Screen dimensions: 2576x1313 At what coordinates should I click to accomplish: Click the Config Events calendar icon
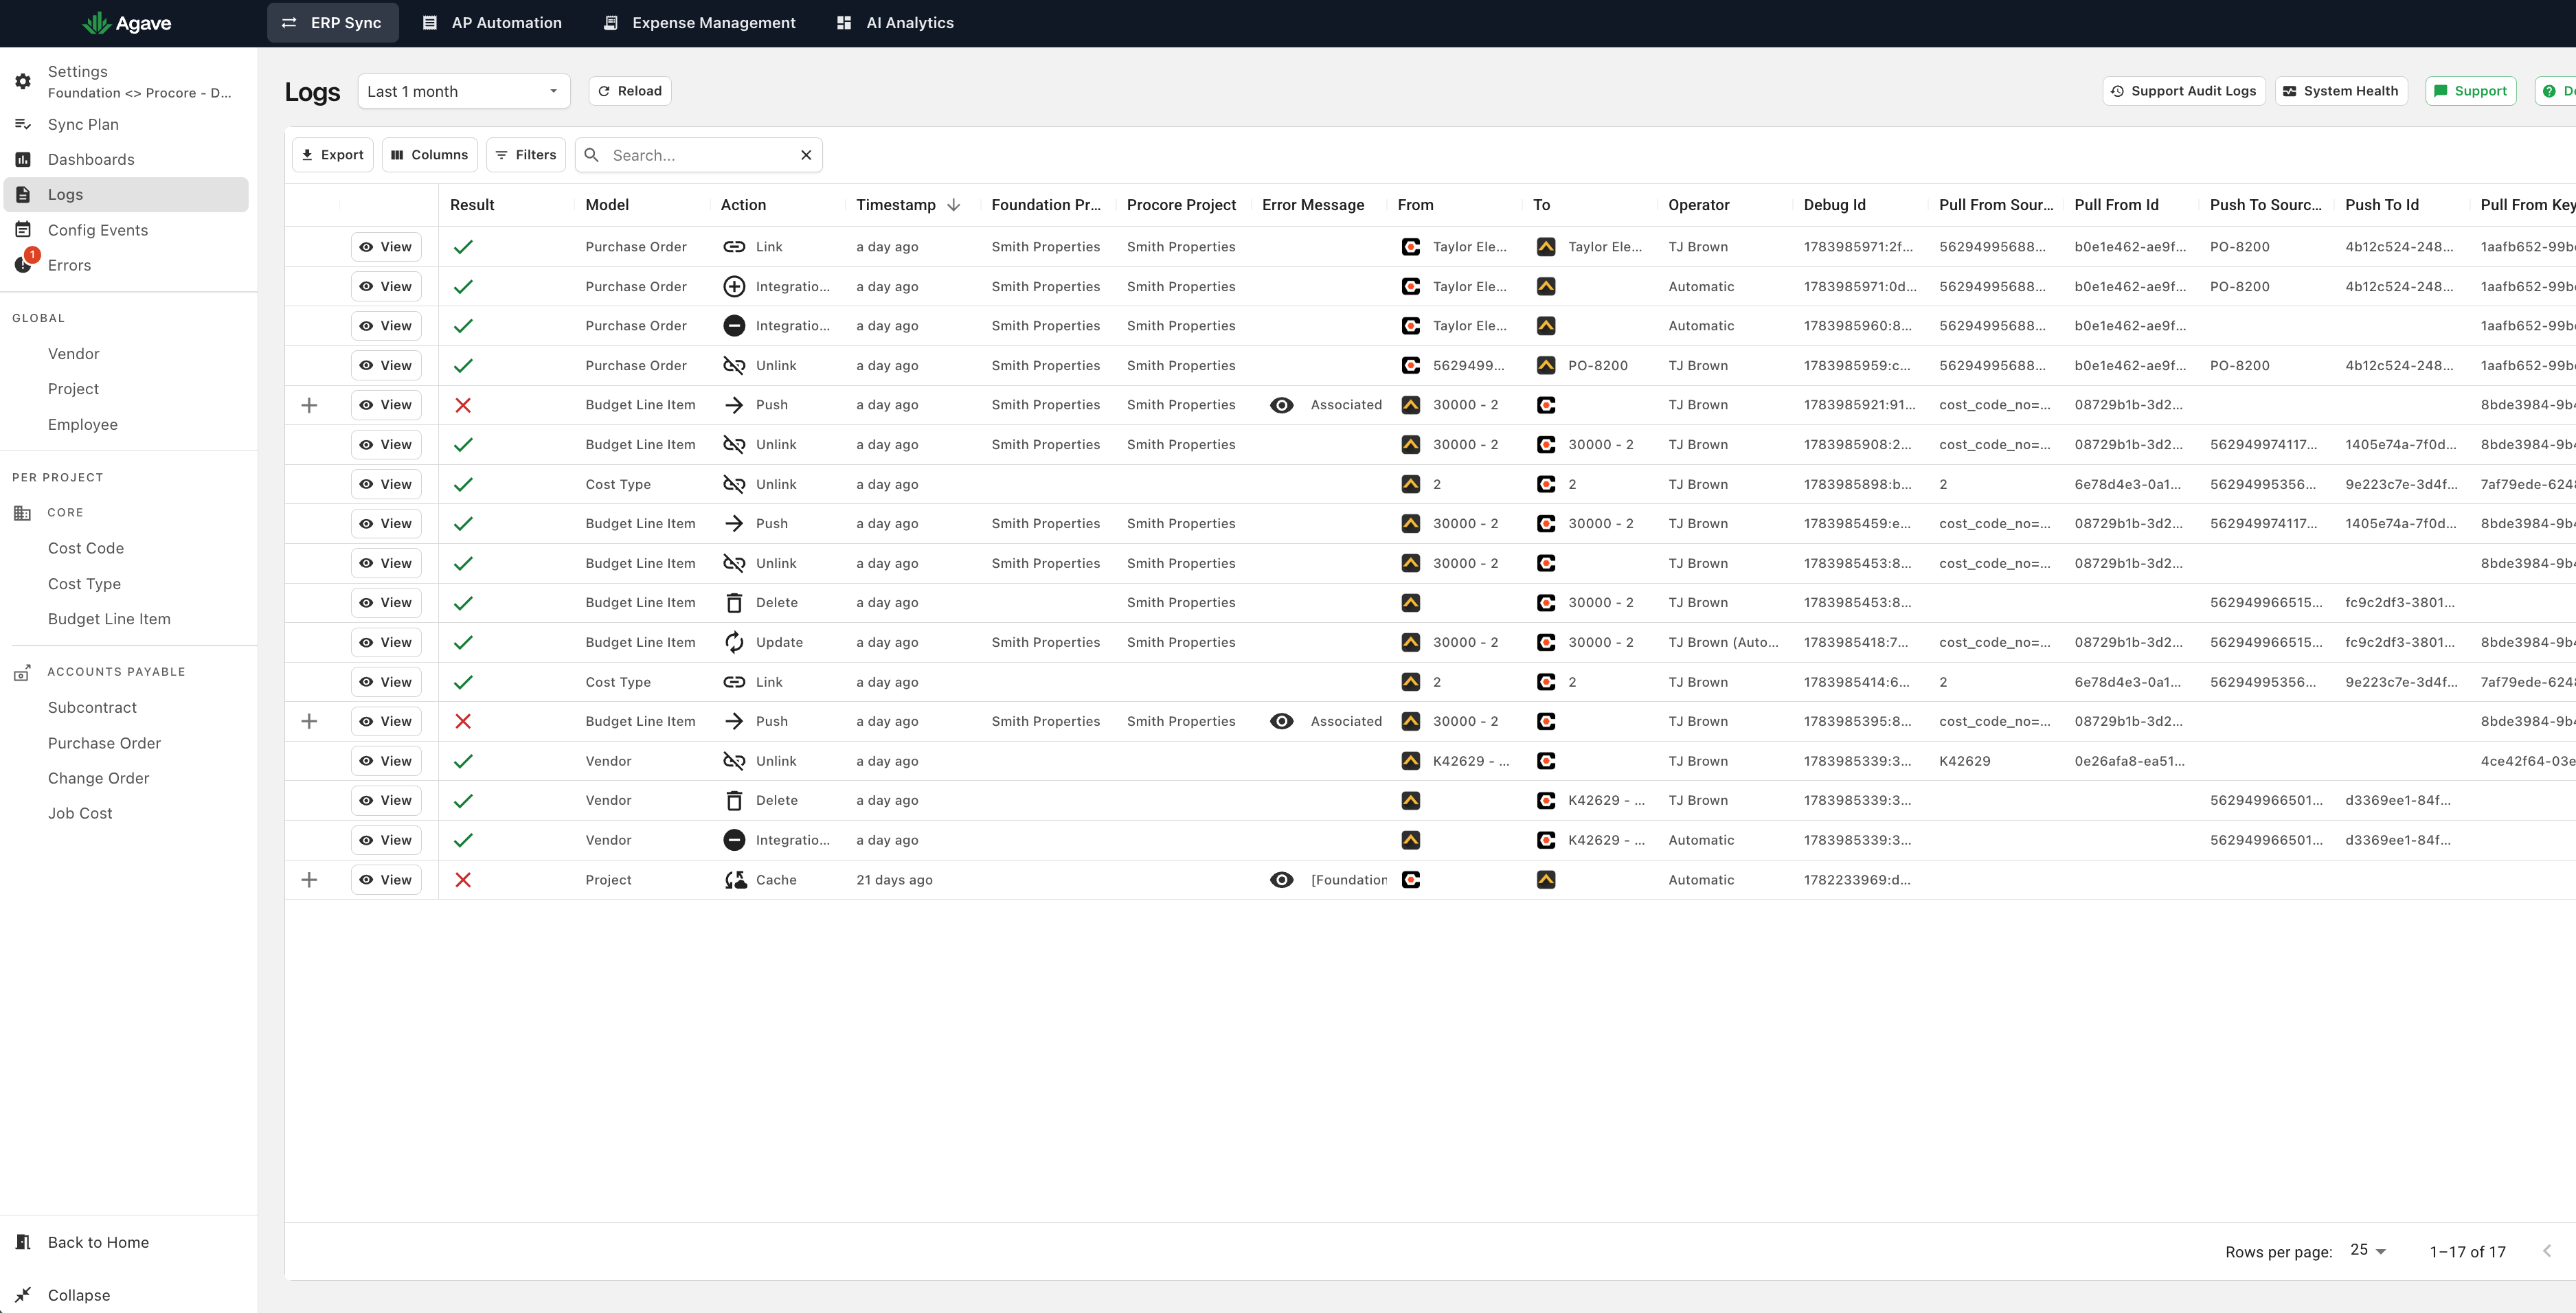pos(23,229)
